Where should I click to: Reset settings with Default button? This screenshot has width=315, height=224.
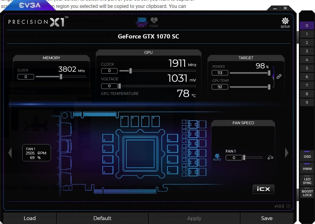tap(102, 218)
